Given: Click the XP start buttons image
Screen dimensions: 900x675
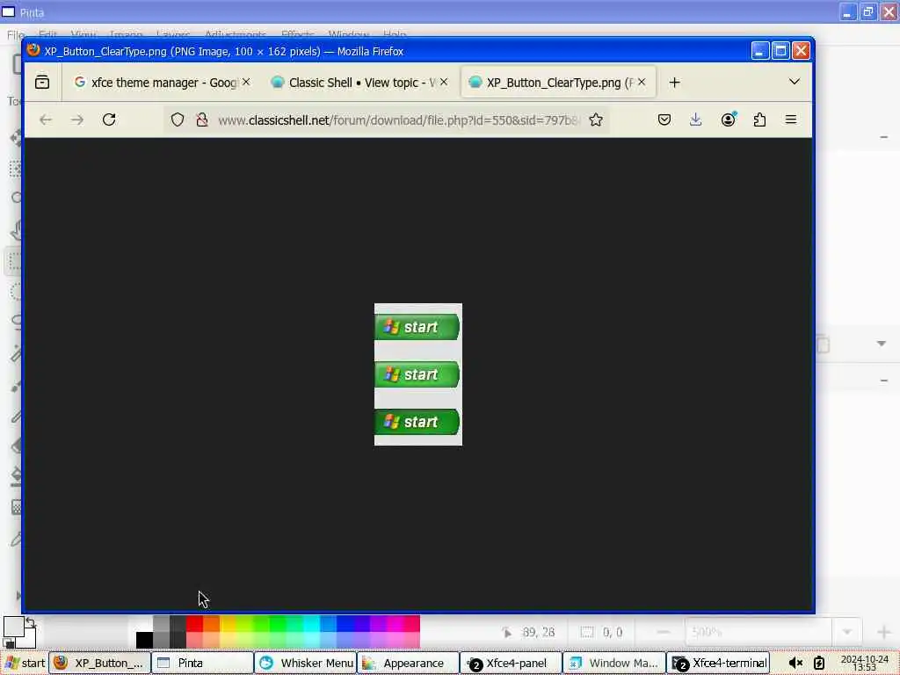Looking at the screenshot, I should pyautogui.click(x=417, y=374).
